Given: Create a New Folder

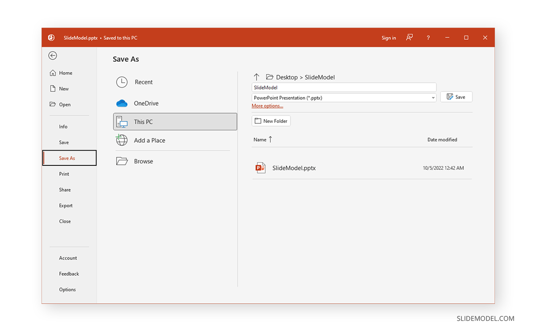Looking at the screenshot, I should (271, 121).
